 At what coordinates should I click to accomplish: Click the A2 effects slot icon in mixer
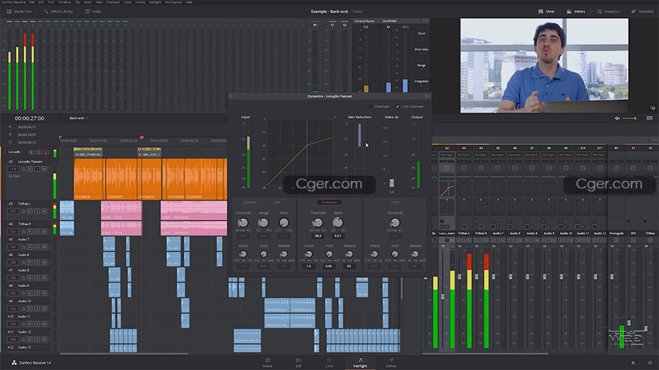tap(447, 167)
